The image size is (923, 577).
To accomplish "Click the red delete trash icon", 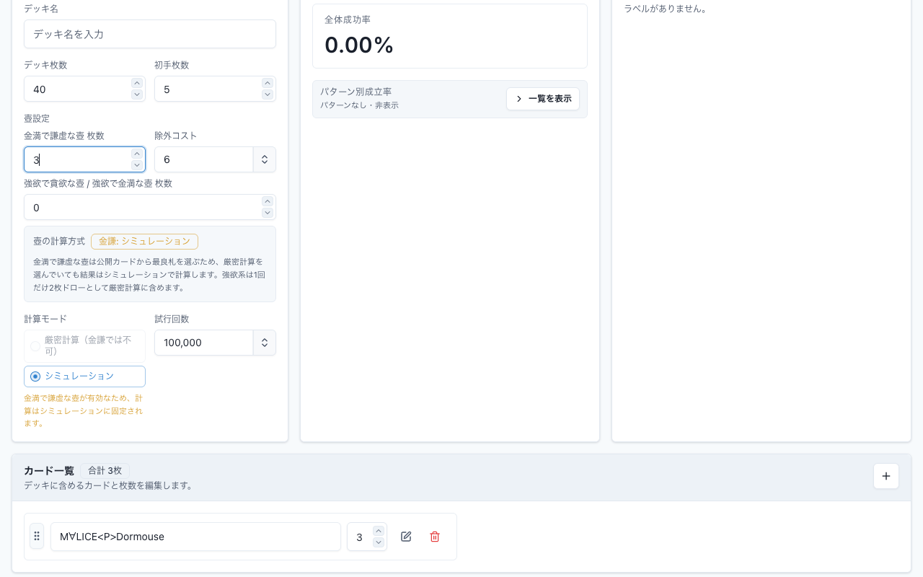I will (x=435, y=537).
